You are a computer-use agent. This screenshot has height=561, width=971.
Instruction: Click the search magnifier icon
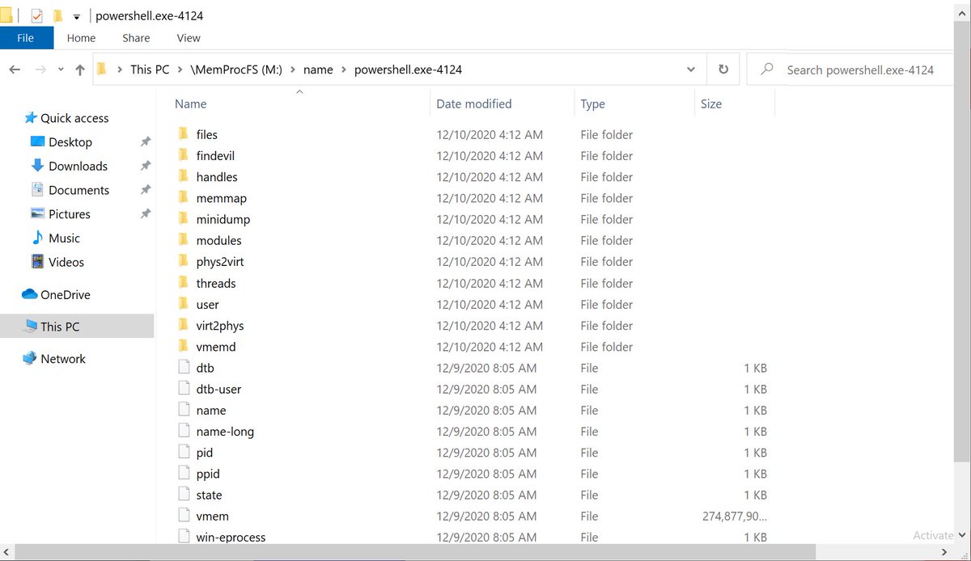(x=766, y=70)
